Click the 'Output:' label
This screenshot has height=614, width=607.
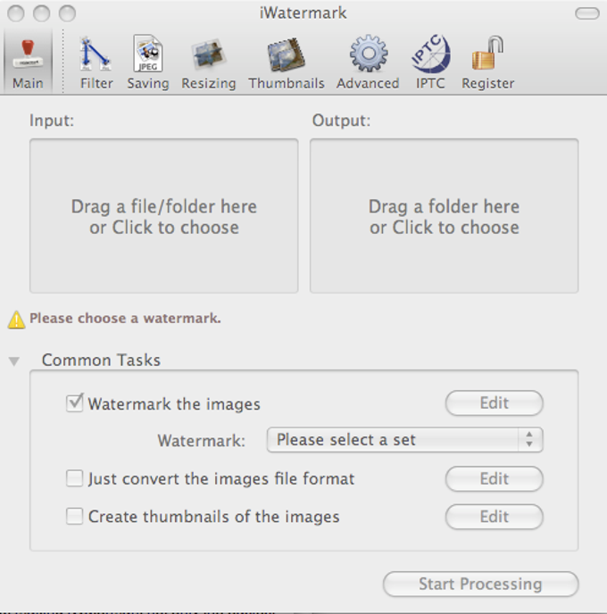tap(341, 120)
